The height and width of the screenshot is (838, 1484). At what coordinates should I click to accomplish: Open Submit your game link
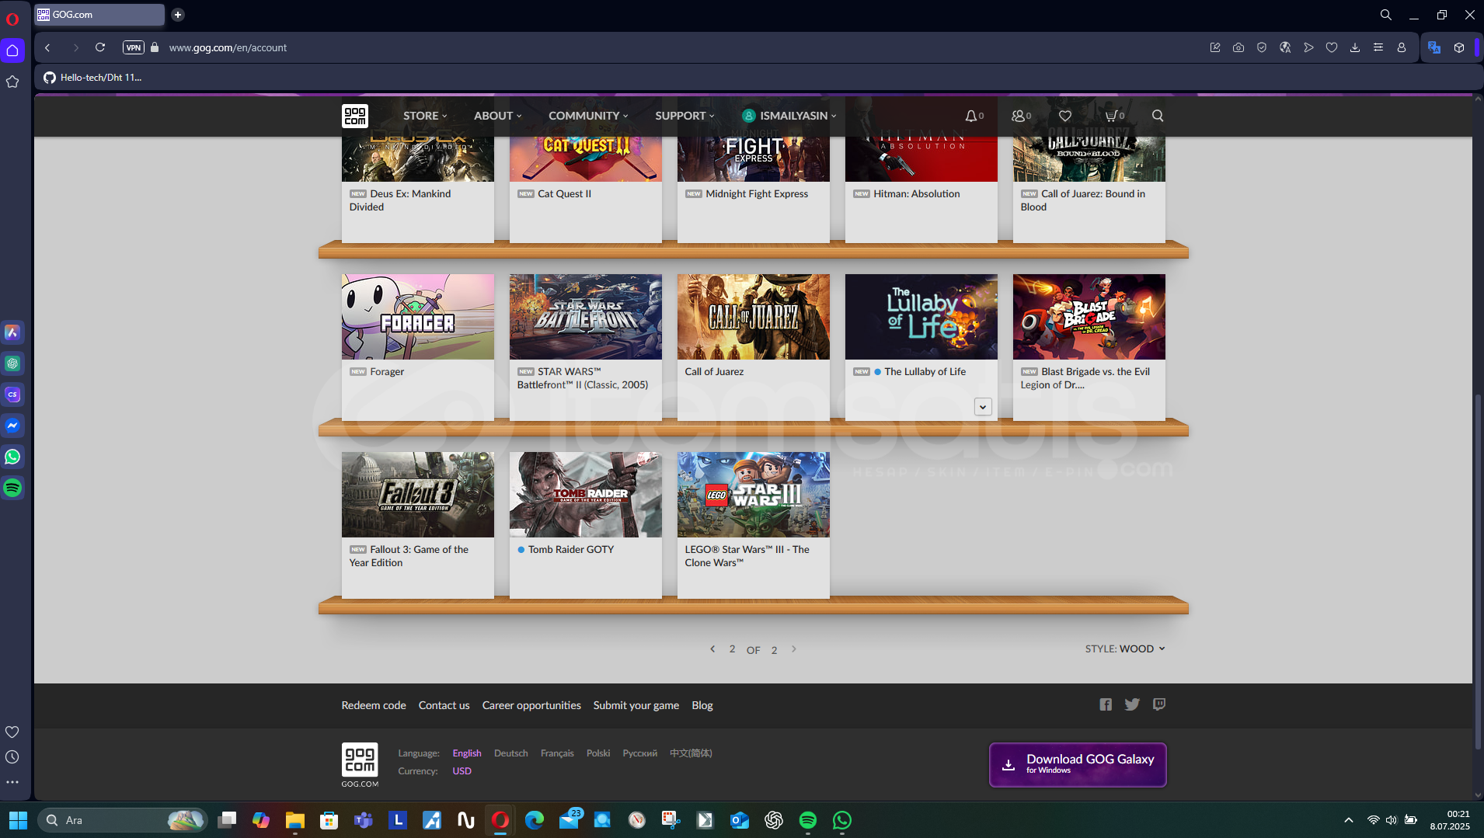[636, 705]
